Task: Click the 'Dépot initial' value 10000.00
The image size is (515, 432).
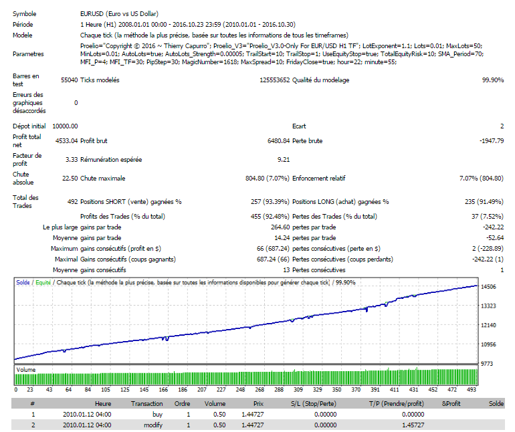Action: (x=65, y=126)
